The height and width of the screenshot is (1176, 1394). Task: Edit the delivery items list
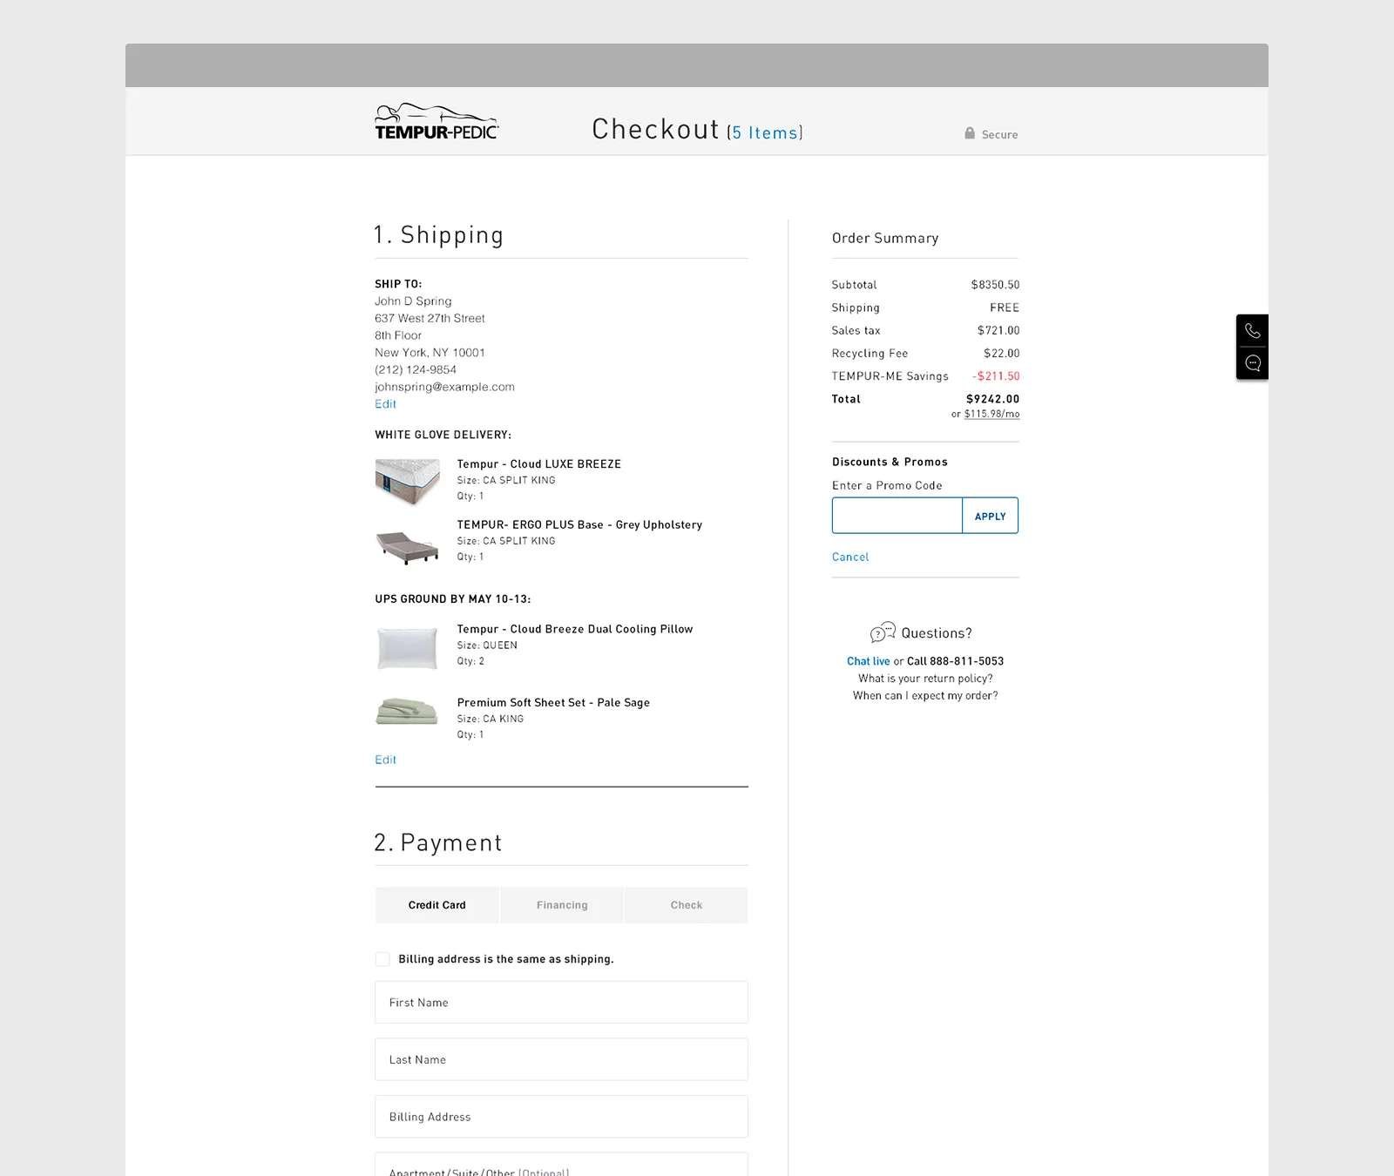pos(385,760)
